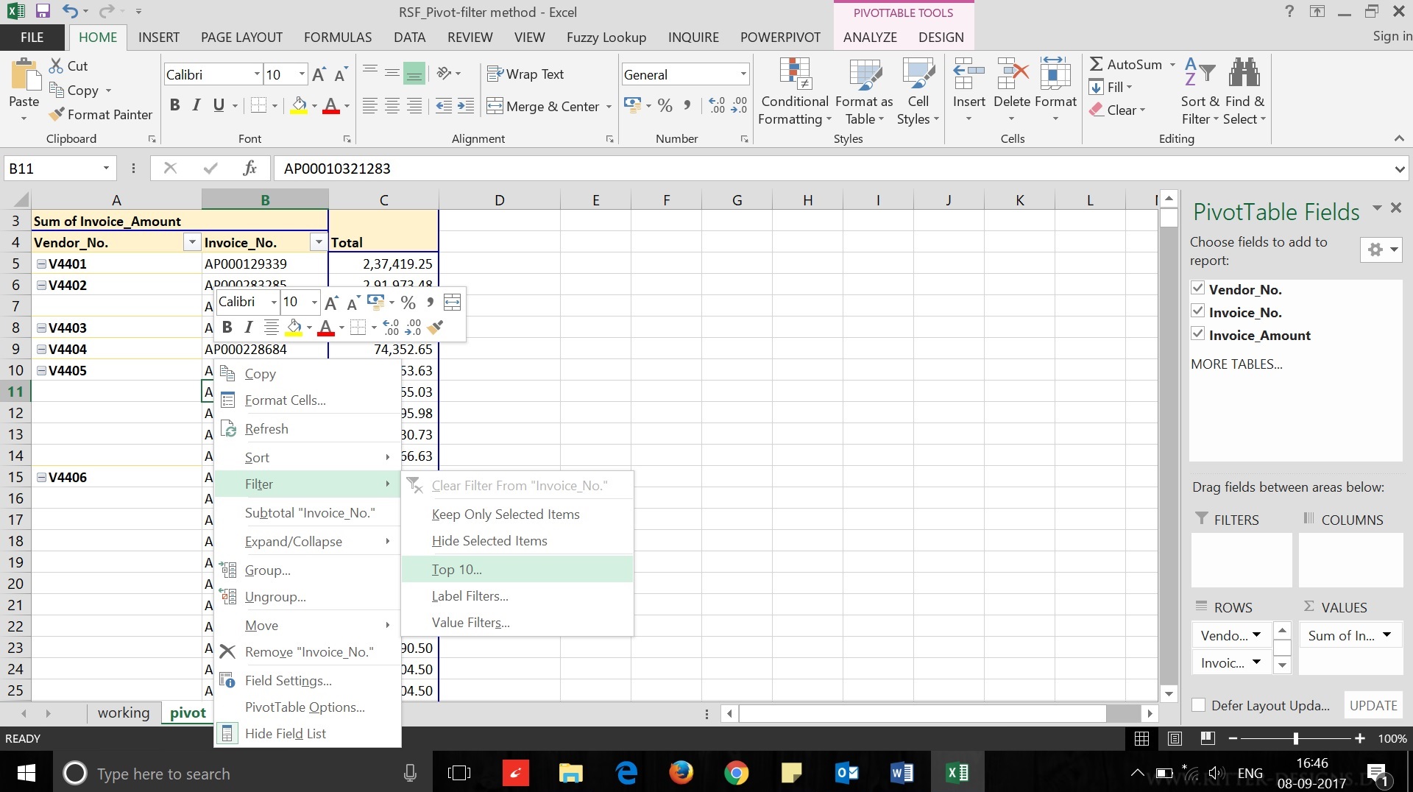The image size is (1413, 792).
Task: Open the Name Box dropdown arrow
Action: [x=106, y=169]
